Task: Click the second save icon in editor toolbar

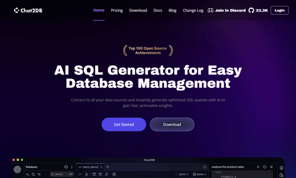Action: point(100,174)
